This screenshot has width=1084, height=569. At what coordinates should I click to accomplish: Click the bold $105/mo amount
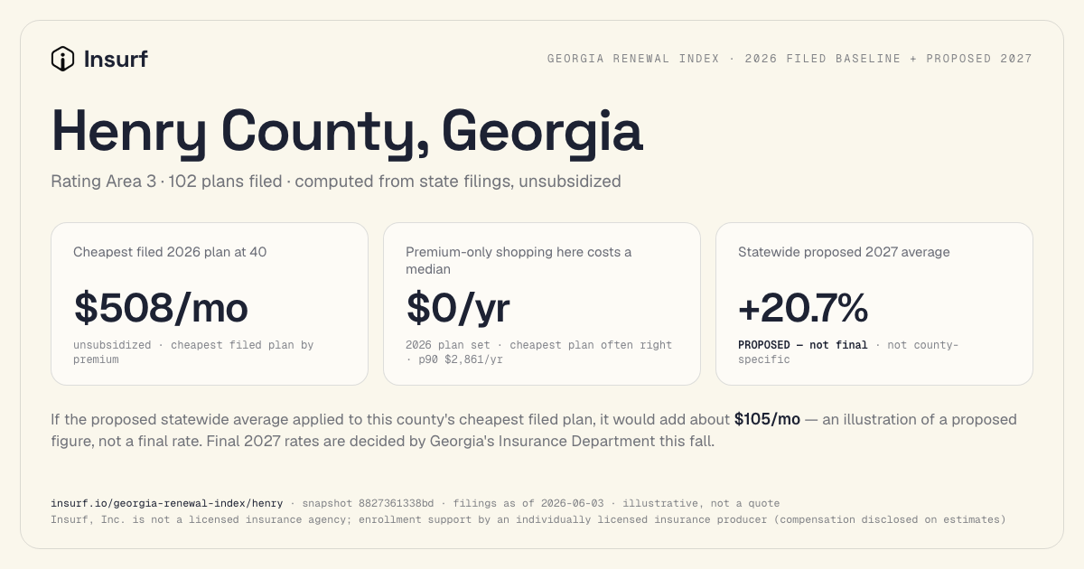(x=767, y=419)
